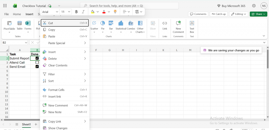The width and height of the screenshot is (269, 130).
Task: Insert a Scatter chart
Action: (94, 26)
